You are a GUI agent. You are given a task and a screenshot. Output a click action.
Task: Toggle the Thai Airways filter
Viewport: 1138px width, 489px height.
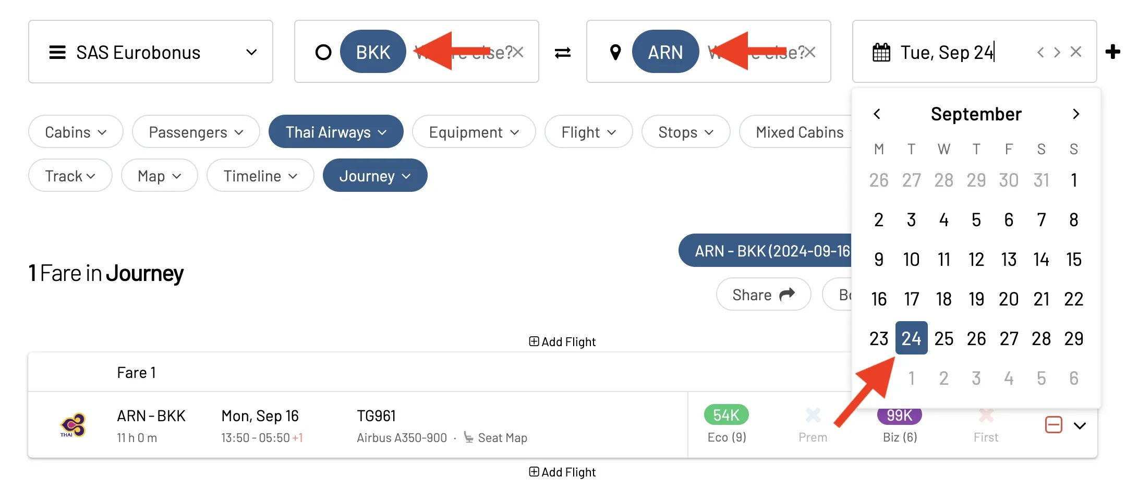coord(336,132)
